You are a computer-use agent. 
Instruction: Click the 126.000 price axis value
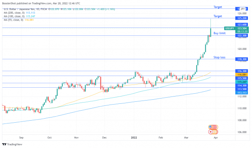242,13
